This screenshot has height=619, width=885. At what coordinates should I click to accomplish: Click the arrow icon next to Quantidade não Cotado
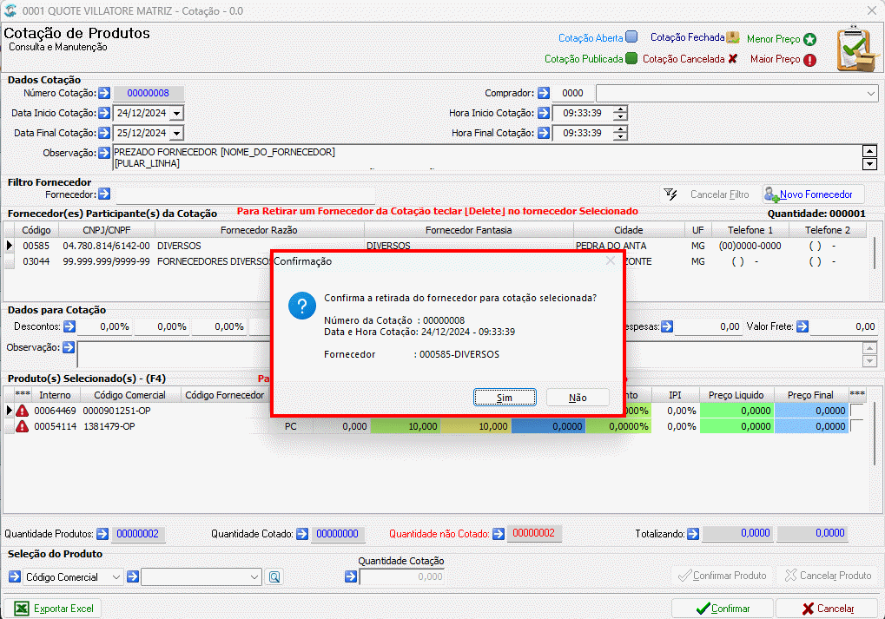(499, 534)
